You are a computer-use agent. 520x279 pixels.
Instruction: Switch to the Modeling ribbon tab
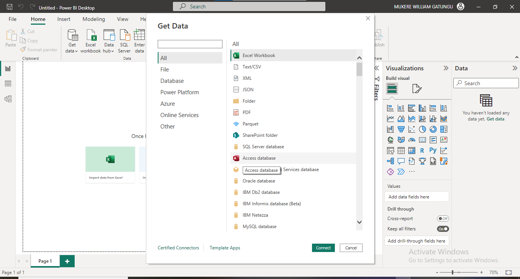(94, 19)
